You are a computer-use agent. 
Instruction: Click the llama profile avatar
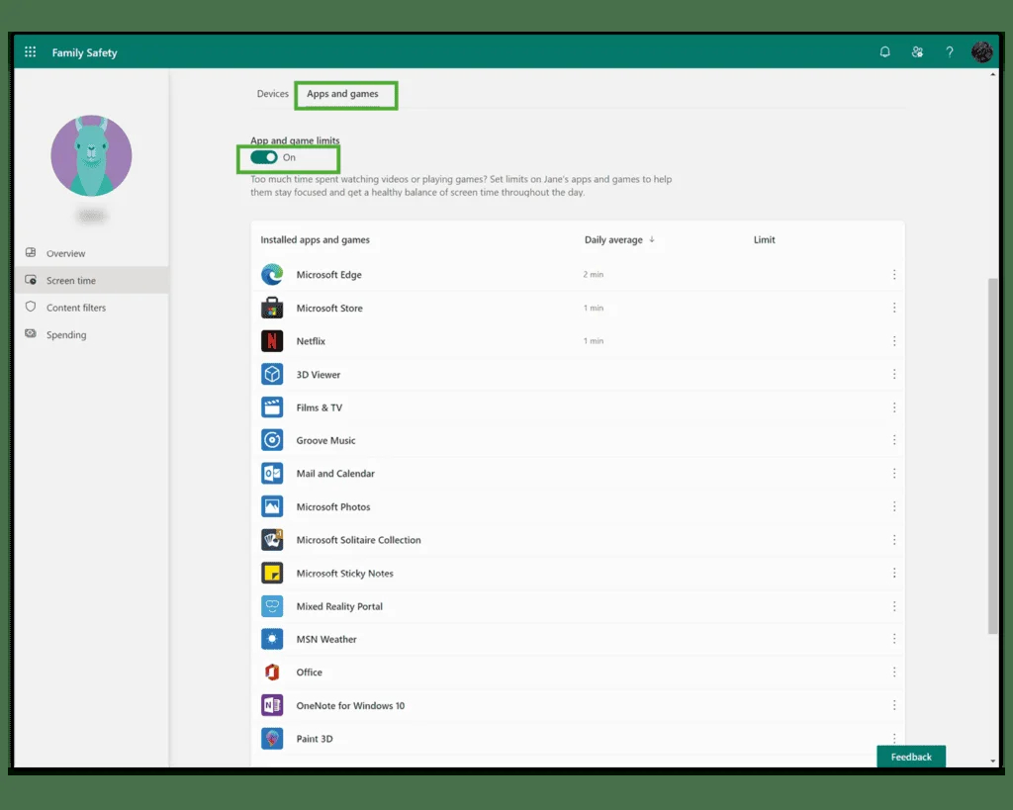pyautogui.click(x=91, y=155)
